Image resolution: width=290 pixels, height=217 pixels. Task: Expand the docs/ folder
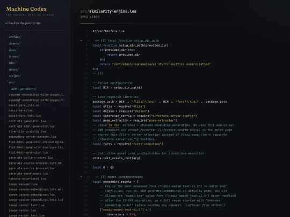[x=13, y=50]
